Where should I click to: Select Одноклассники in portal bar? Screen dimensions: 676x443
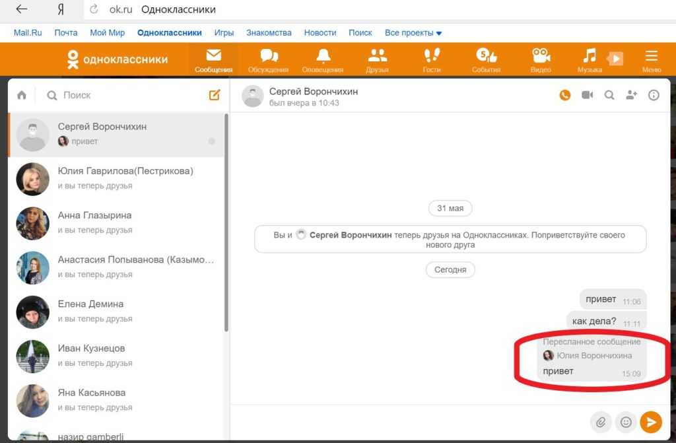[170, 33]
